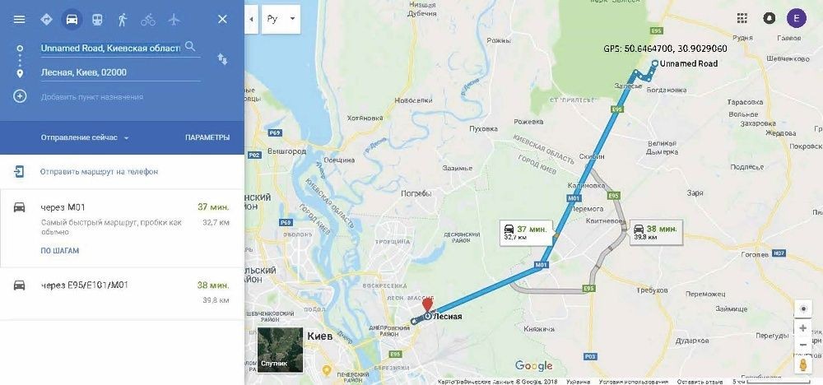Click the show my location button
The image size is (823, 385).
tap(803, 309)
